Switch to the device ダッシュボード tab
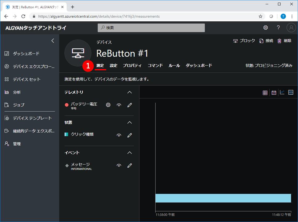298x222 pixels. click(199, 65)
